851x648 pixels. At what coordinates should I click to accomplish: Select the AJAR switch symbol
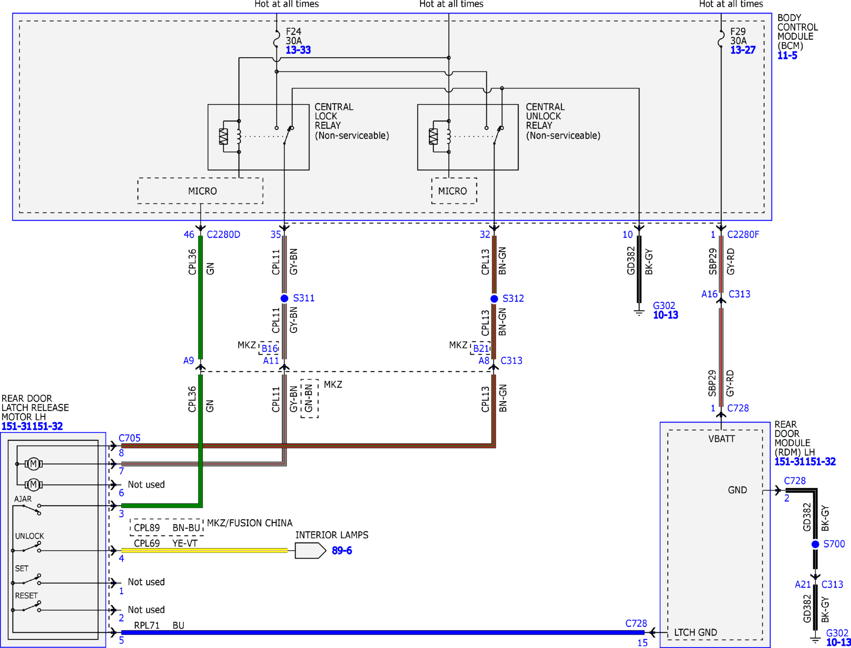[31, 509]
